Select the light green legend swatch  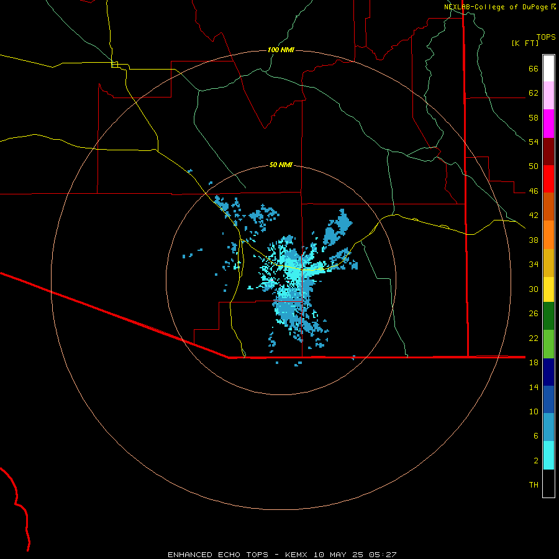tap(548, 344)
